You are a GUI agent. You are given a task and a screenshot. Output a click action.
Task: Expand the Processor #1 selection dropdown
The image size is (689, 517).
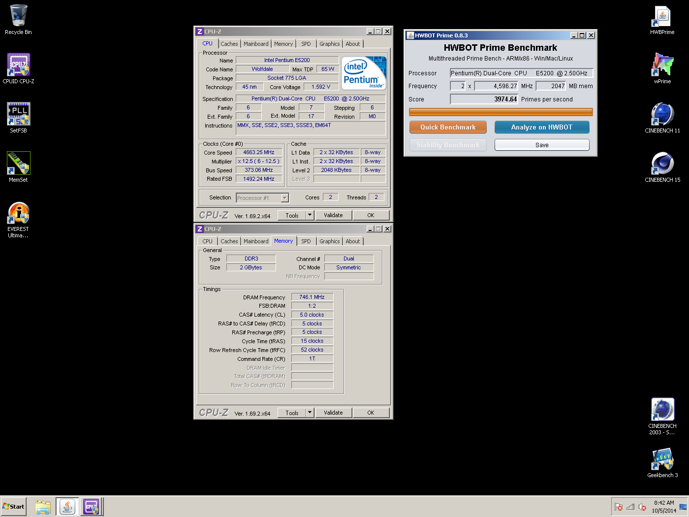pyautogui.click(x=284, y=198)
